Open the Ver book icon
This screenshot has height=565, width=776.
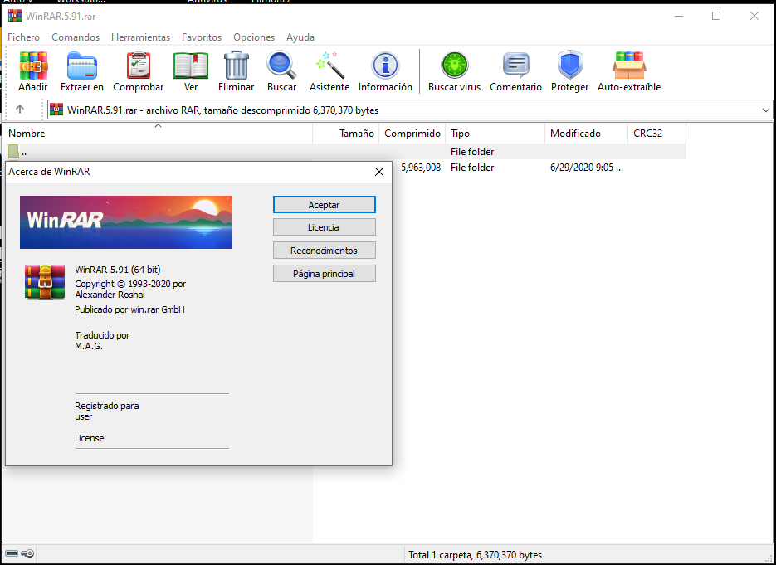click(x=191, y=66)
